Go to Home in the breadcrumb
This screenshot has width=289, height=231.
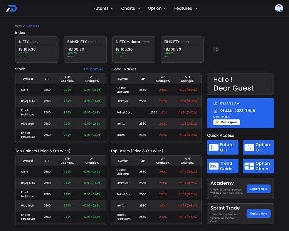(18, 26)
